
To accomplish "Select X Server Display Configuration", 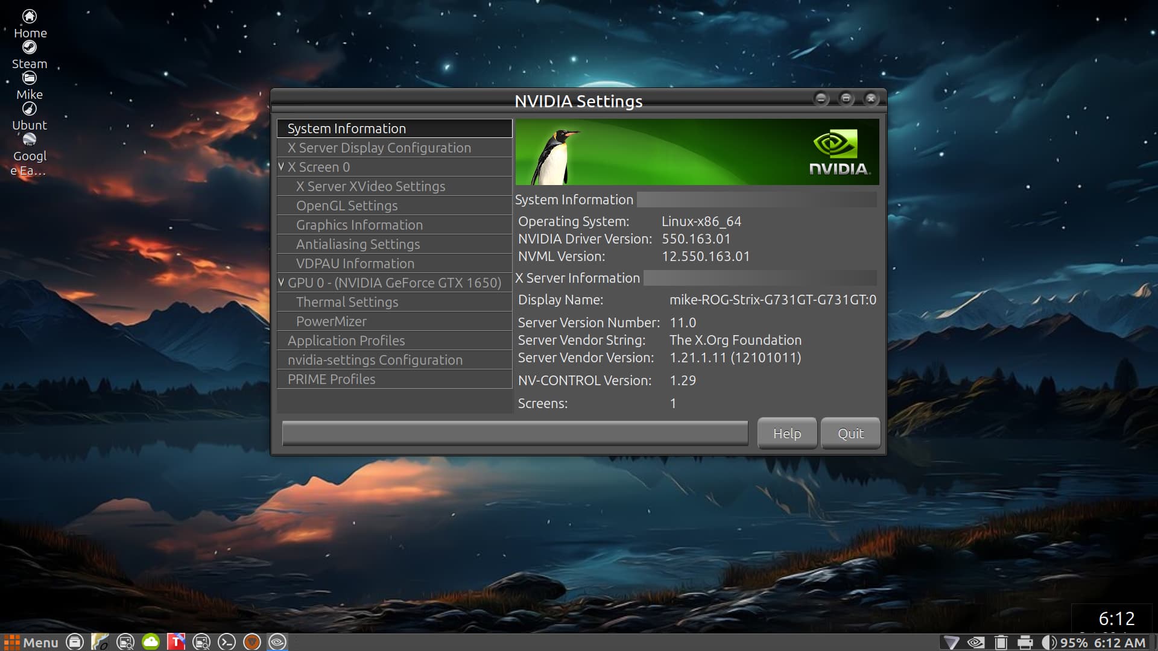I will point(379,148).
